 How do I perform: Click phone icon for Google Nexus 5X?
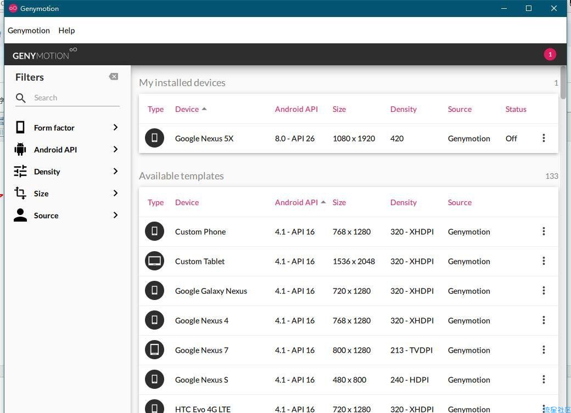pyautogui.click(x=154, y=138)
